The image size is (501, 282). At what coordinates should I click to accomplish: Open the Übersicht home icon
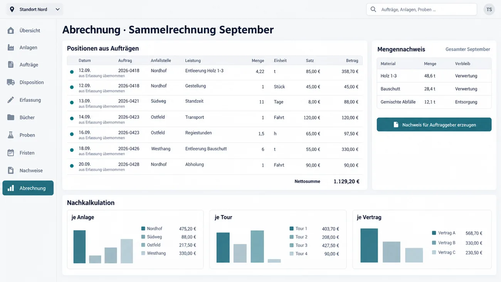11,30
